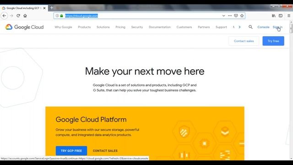Click the blue Try free button
The image size is (293, 165).
click(273, 41)
